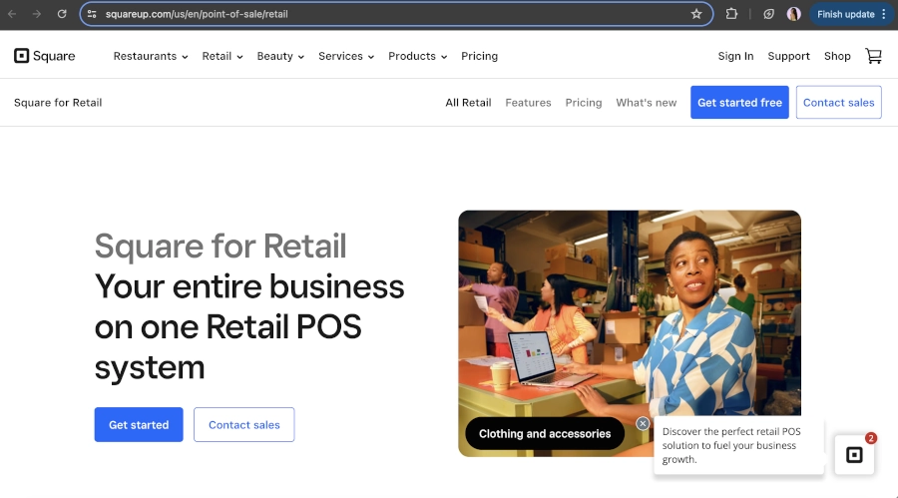This screenshot has width=898, height=498.
Task: Expand the Services dropdown menu
Action: 346,56
